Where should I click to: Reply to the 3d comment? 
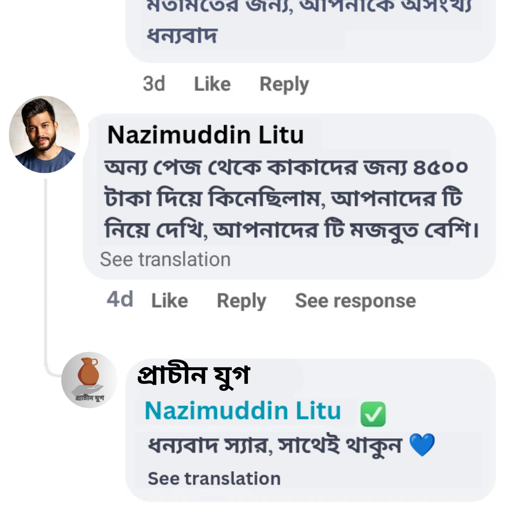tap(284, 84)
